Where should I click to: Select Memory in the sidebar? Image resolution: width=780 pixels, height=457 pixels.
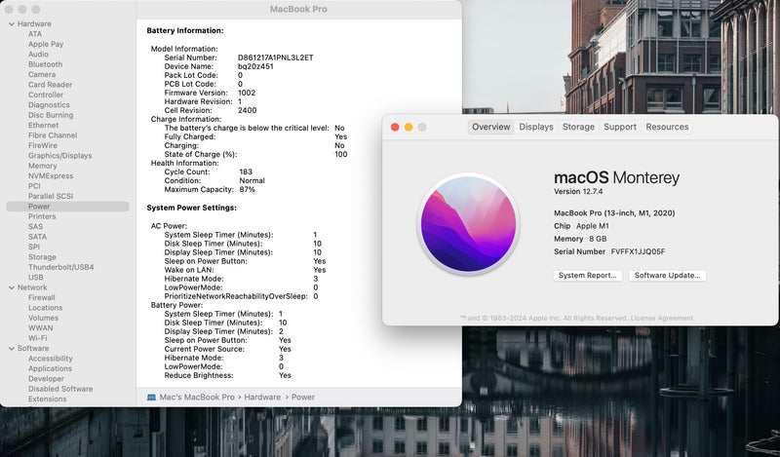click(42, 166)
